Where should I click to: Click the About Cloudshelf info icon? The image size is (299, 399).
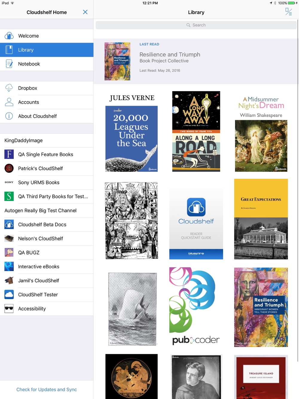pyautogui.click(x=9, y=116)
